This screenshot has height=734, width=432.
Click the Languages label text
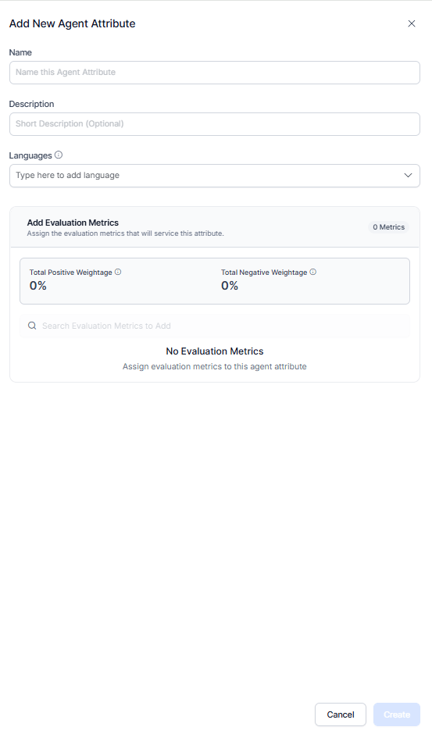30,155
